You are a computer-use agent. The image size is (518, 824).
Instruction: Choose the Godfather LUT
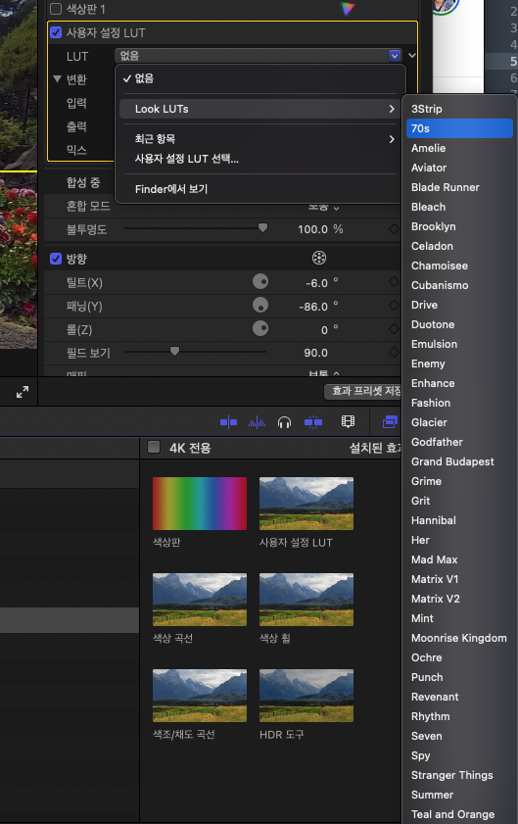point(459,442)
